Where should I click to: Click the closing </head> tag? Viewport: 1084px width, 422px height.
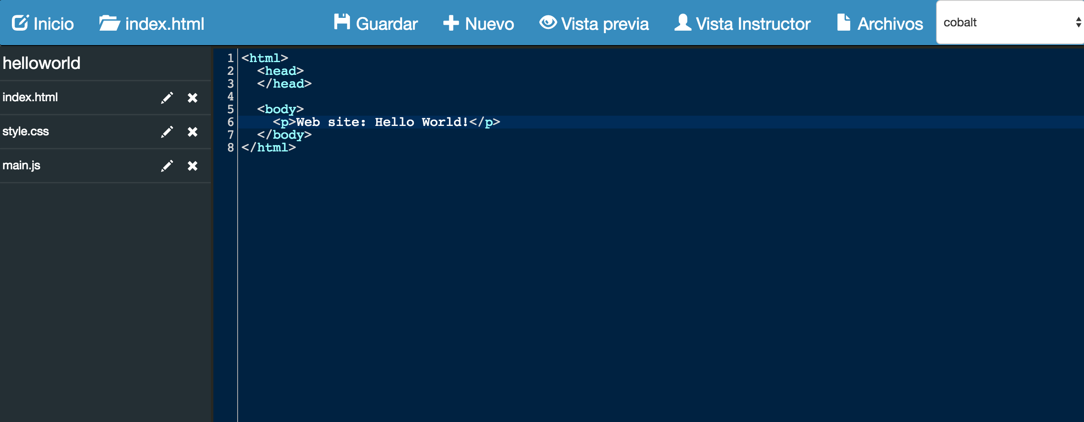click(284, 83)
